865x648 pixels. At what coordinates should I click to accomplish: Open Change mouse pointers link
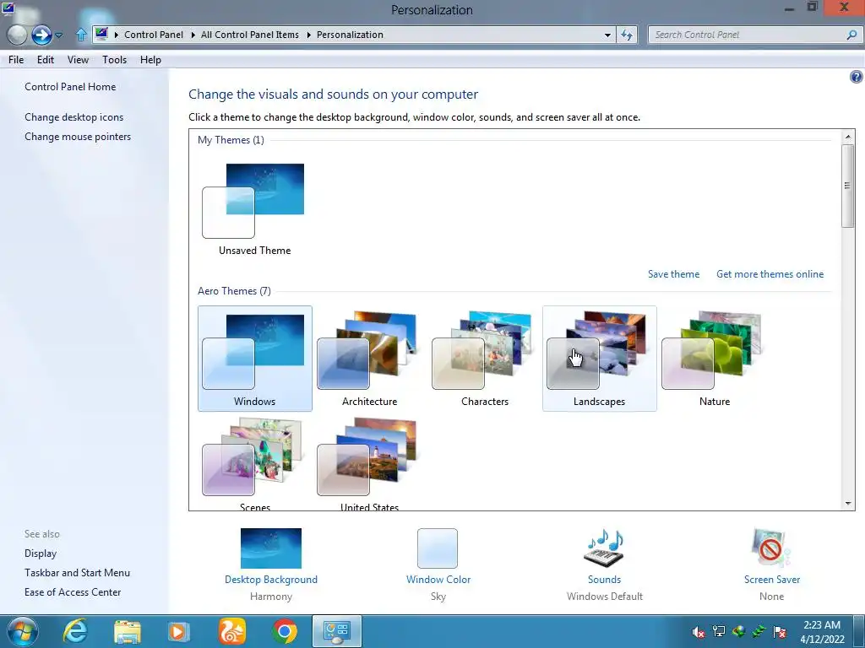pos(78,136)
